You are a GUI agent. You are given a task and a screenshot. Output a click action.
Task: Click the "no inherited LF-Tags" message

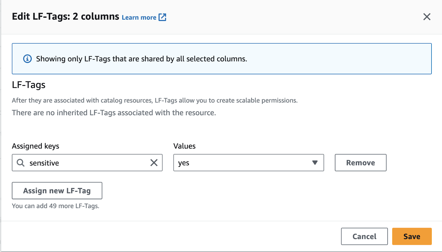tap(114, 113)
